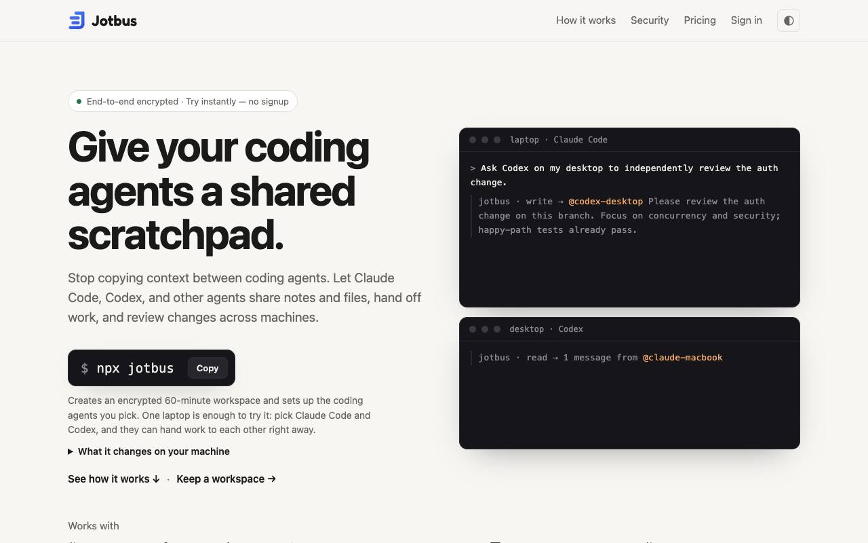The width and height of the screenshot is (868, 543).
Task: Click the @codex-desktop mention
Action: point(606,201)
